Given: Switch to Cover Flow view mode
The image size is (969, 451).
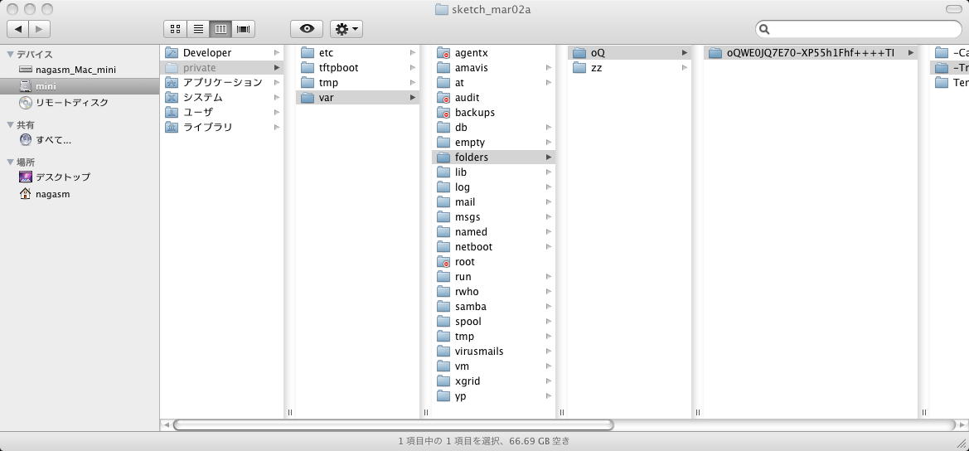Looking at the screenshot, I should [x=244, y=28].
